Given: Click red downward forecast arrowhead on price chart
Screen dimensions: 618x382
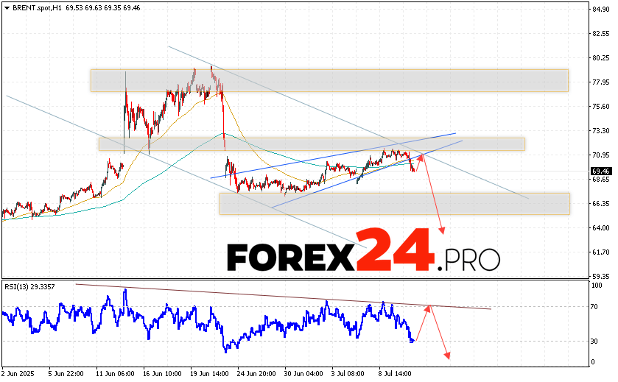Looking at the screenshot, I should 441,231.
